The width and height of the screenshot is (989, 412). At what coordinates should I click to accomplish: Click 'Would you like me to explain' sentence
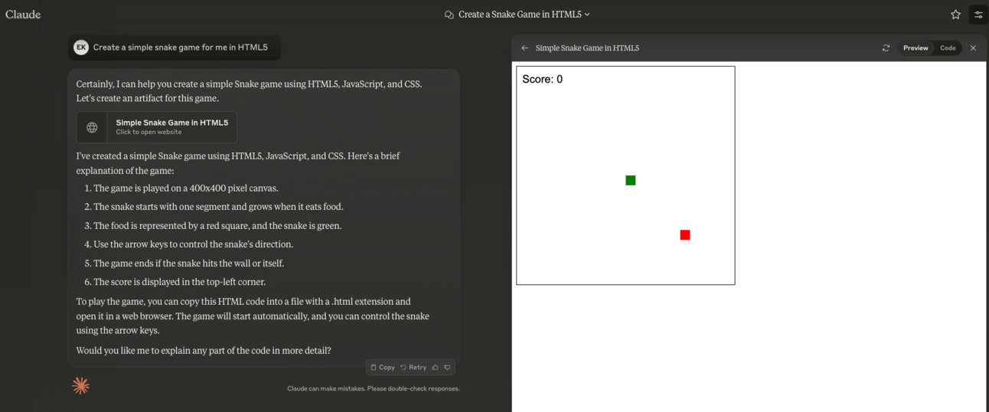coord(204,351)
